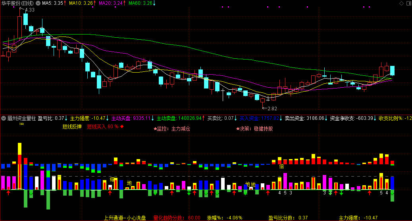Click the 涨幅%: -4.06% reading
This screenshot has width=412, height=221.
pos(225,218)
